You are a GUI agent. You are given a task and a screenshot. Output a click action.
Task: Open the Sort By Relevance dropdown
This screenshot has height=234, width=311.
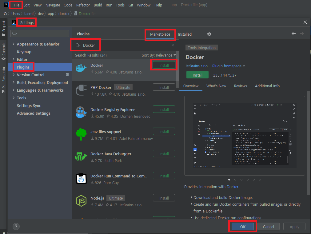pos(159,55)
